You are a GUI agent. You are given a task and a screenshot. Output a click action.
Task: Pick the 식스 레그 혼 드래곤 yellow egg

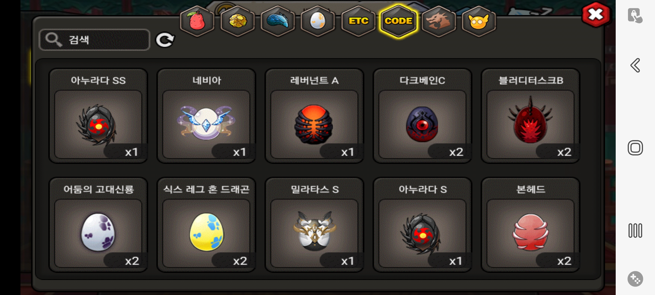point(206,225)
